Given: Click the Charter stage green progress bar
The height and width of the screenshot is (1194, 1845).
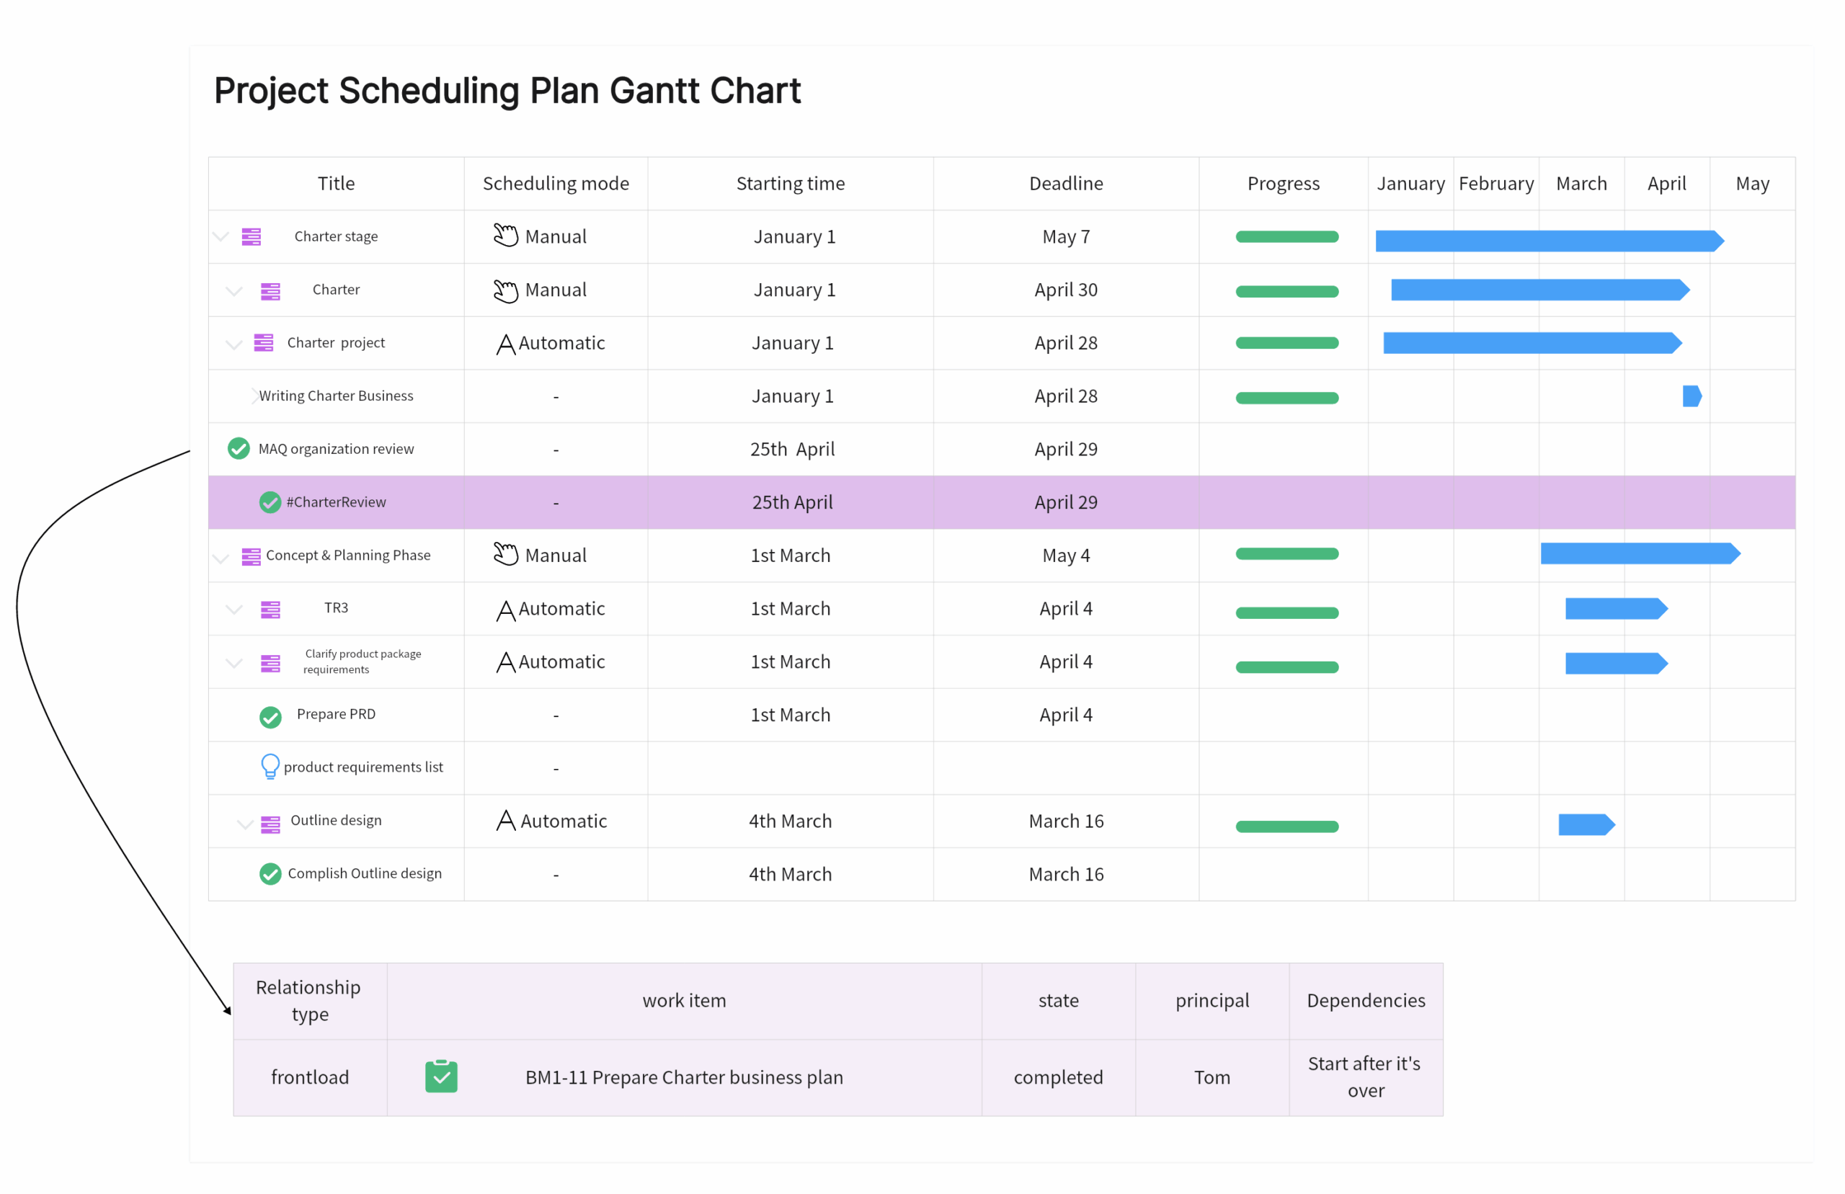Looking at the screenshot, I should click(x=1287, y=237).
